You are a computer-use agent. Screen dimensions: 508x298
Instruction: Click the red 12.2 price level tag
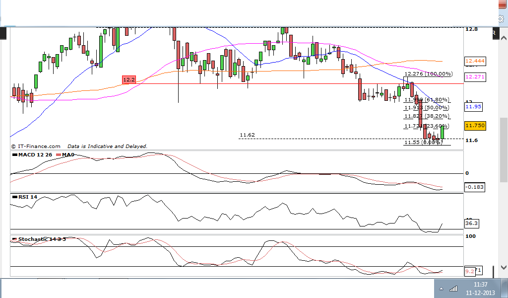click(128, 79)
